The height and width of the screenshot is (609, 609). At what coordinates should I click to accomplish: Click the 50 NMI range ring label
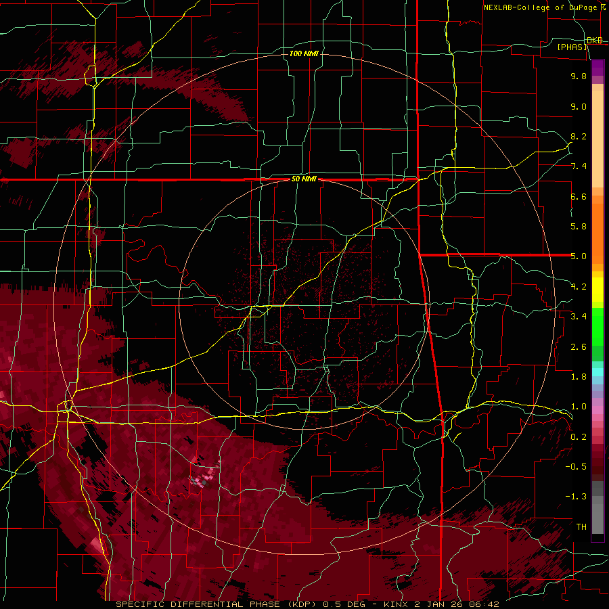[x=304, y=179]
